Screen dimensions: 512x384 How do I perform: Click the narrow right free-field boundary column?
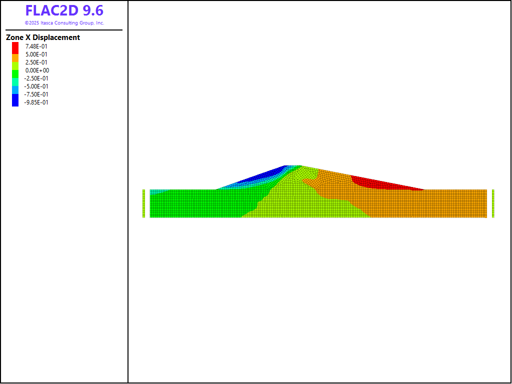point(493,203)
